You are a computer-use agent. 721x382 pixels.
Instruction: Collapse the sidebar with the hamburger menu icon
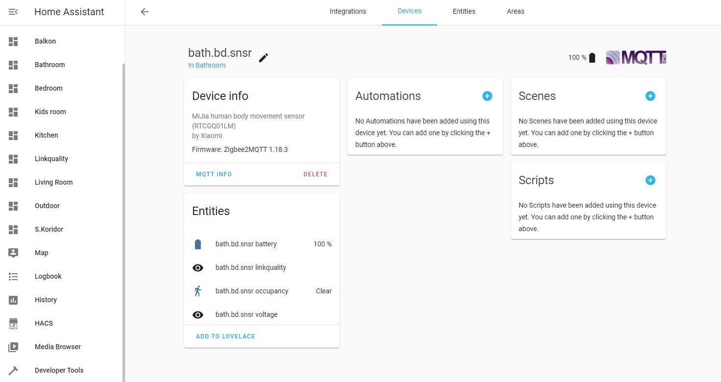pyautogui.click(x=13, y=12)
